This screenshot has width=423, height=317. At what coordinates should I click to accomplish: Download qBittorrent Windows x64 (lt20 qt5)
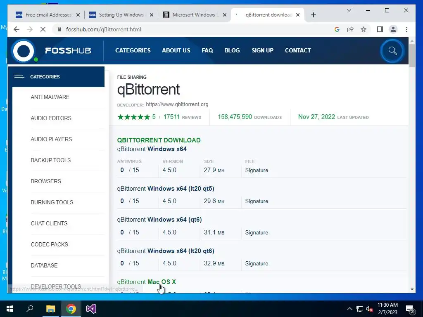point(166,188)
